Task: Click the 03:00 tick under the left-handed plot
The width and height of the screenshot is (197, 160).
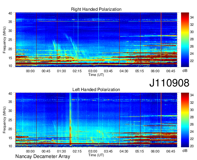Action: pos(93,151)
